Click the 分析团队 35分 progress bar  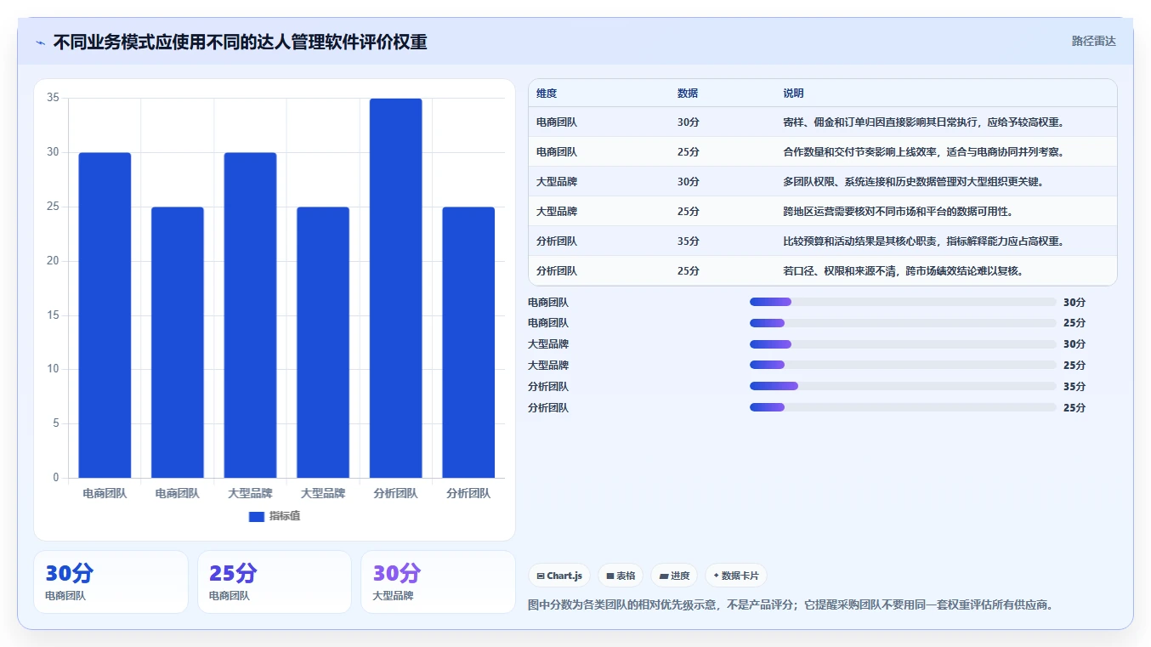(x=903, y=387)
